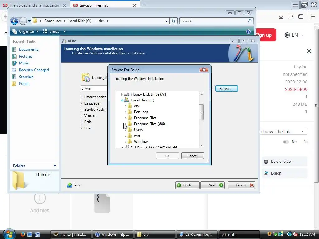Open Public favorite link
The width and height of the screenshot is (319, 239).
point(24,84)
